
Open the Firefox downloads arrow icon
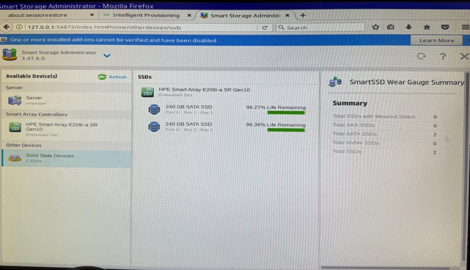(408, 27)
